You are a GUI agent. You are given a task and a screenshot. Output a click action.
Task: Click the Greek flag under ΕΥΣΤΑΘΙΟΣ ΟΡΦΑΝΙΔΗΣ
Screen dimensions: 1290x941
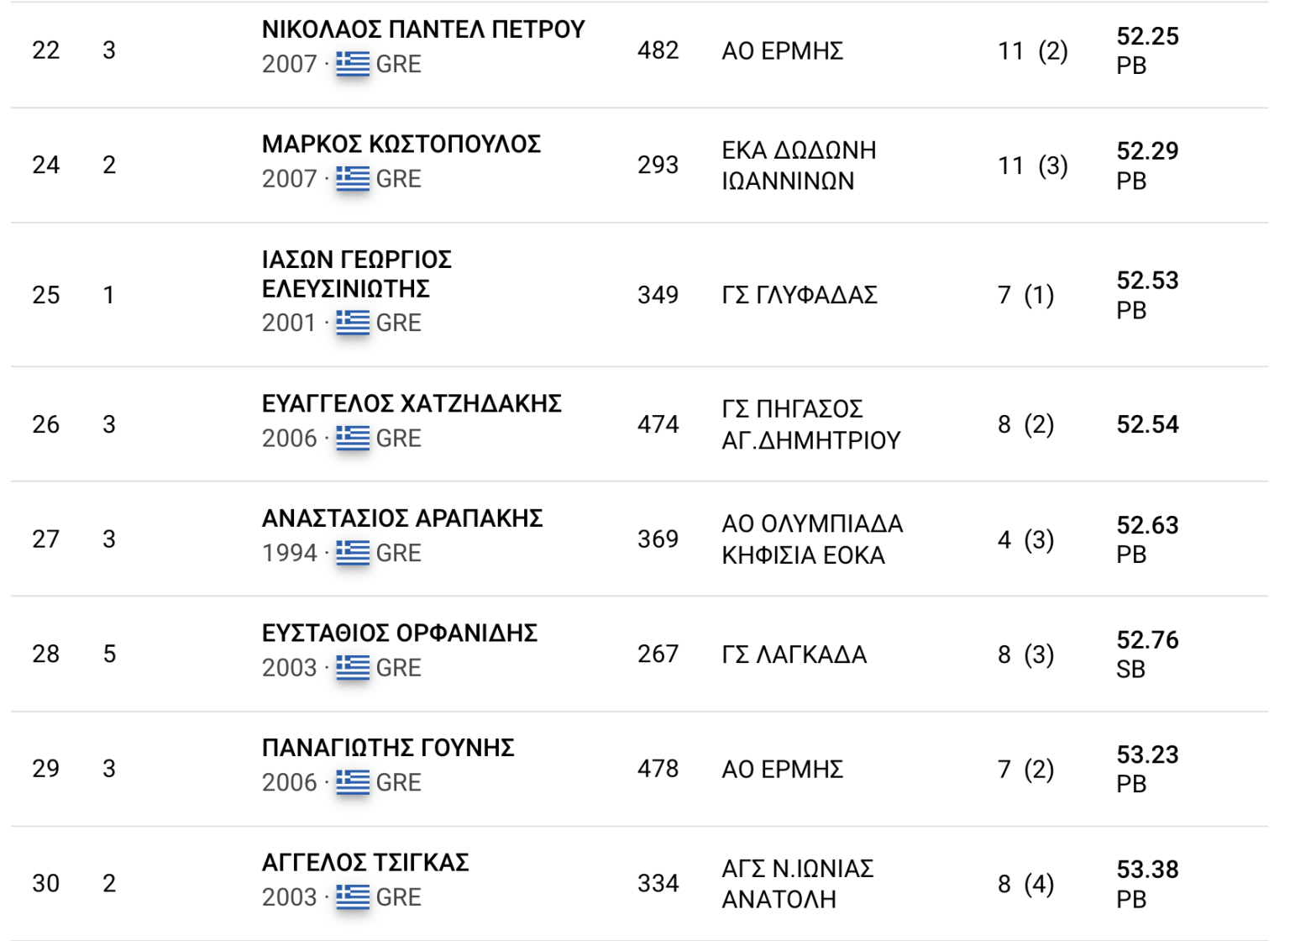(x=353, y=668)
